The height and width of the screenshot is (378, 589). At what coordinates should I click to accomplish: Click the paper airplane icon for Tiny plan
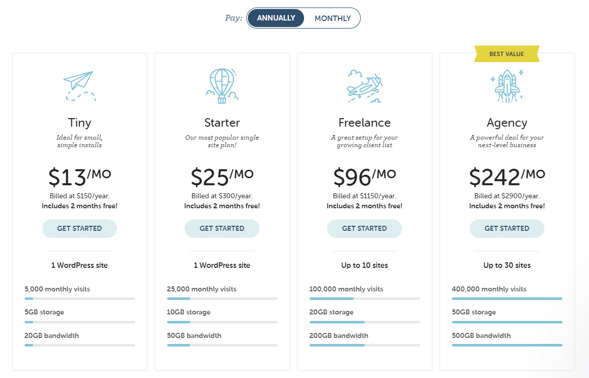pos(79,86)
